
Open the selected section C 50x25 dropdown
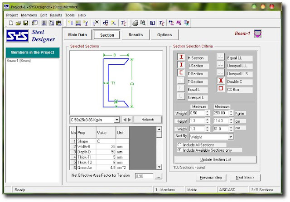click(117, 120)
